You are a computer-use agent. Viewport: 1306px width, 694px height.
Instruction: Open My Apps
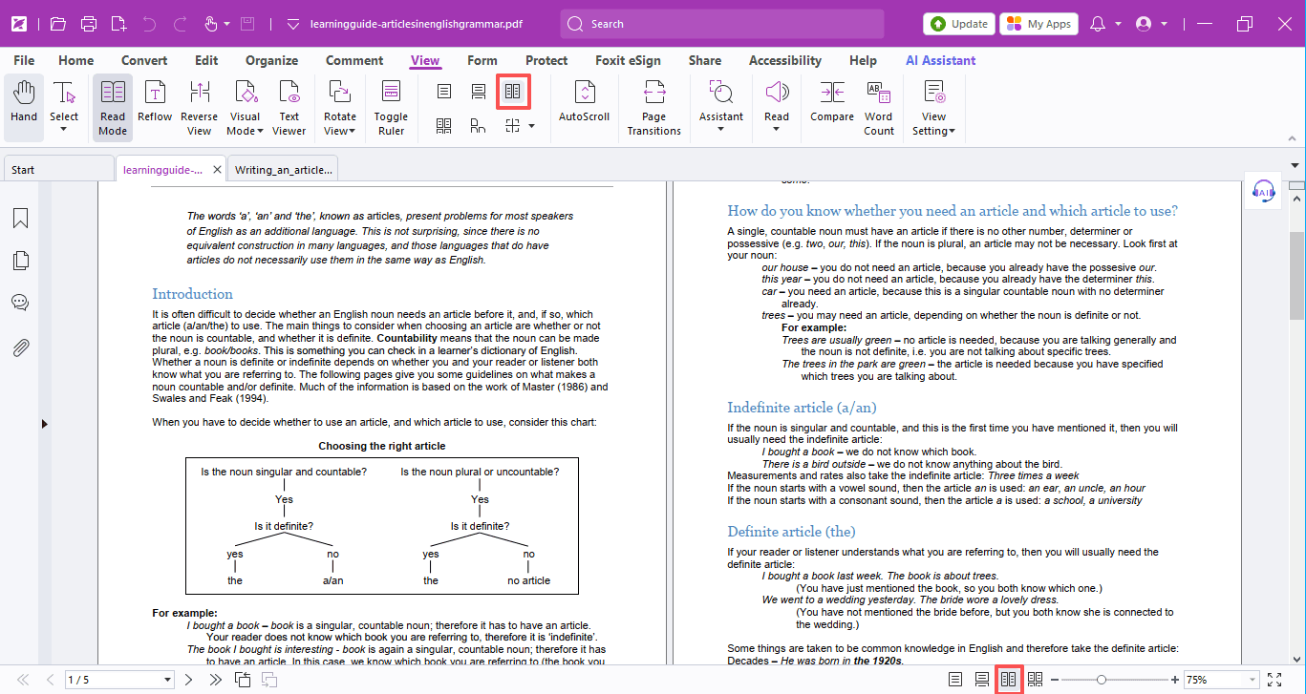1038,24
